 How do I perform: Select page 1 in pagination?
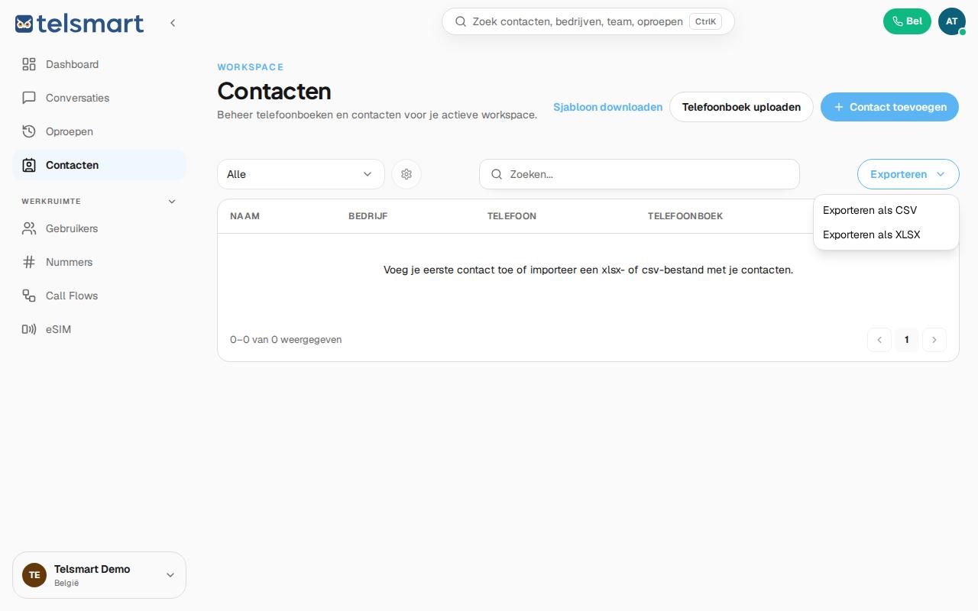(x=907, y=340)
